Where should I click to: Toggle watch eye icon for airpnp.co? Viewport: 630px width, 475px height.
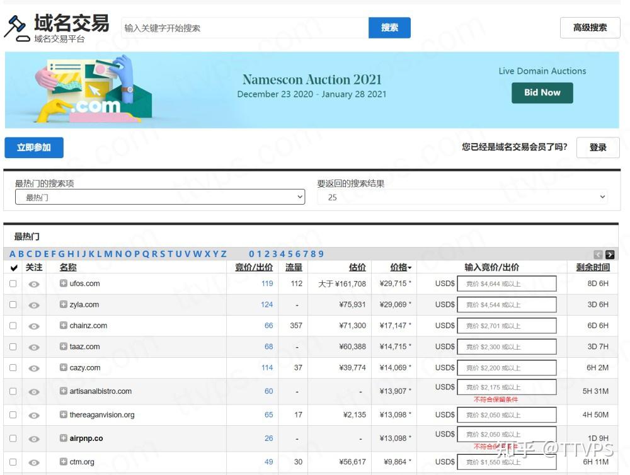pyautogui.click(x=34, y=439)
